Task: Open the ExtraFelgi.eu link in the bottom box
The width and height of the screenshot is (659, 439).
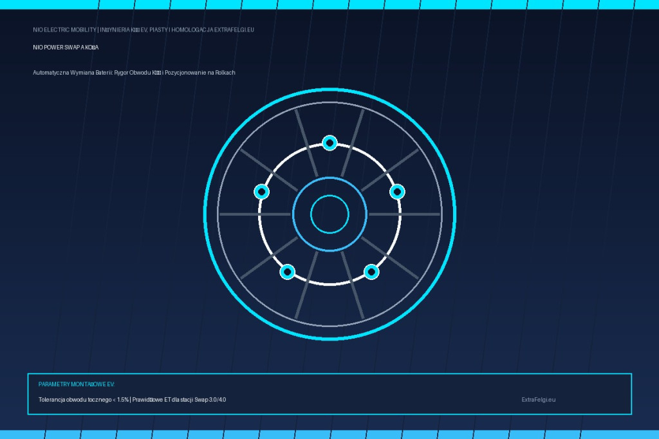Action: pyautogui.click(x=539, y=400)
